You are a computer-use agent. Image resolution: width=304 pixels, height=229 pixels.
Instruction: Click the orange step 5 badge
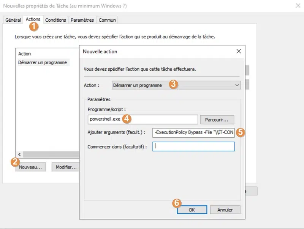coord(240,132)
